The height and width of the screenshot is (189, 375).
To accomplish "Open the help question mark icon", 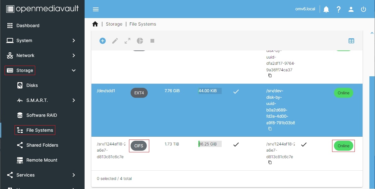I will (339, 9).
